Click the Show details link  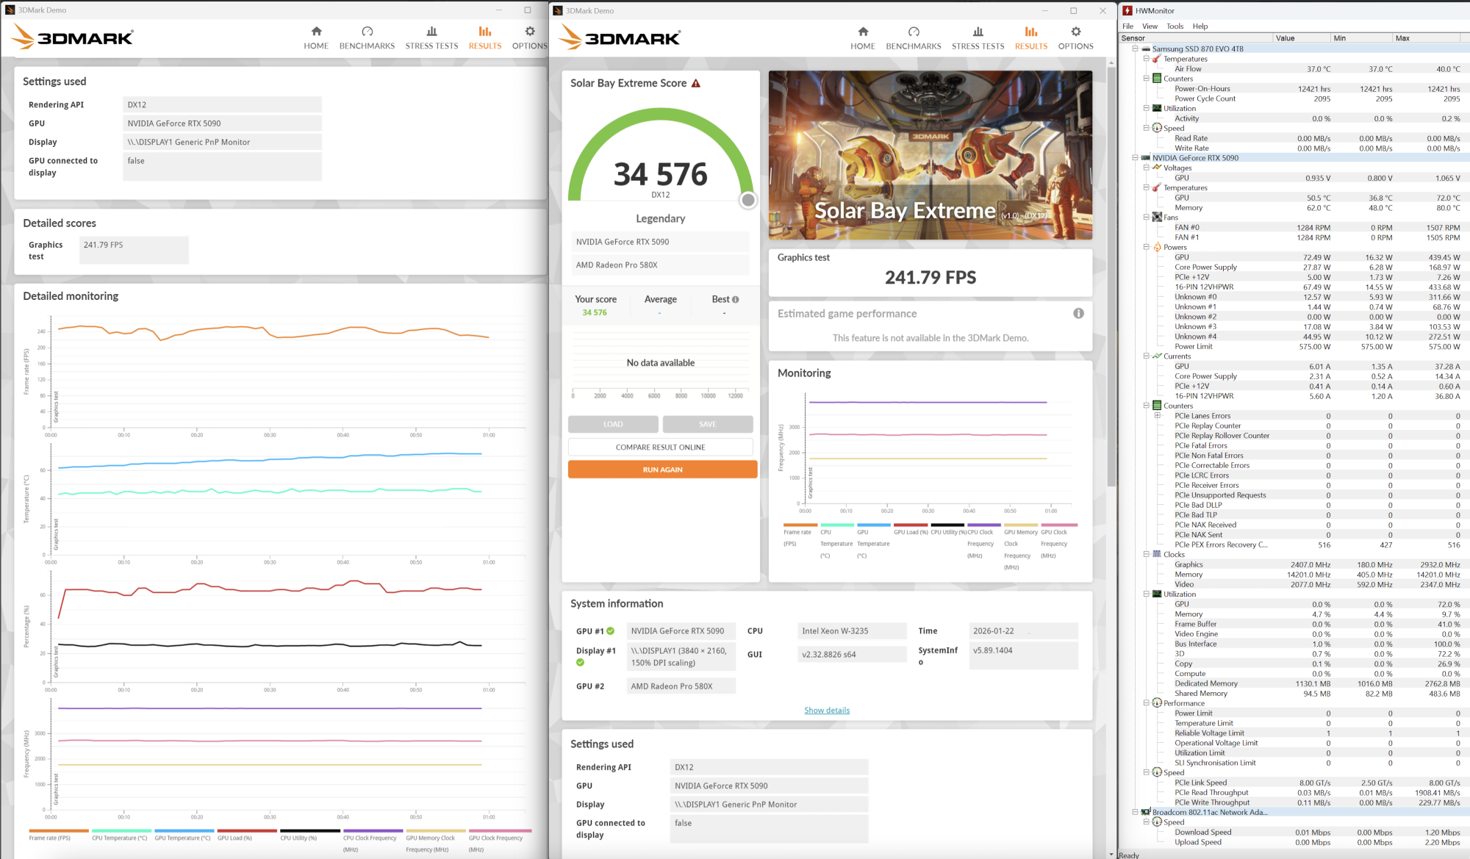tap(827, 711)
